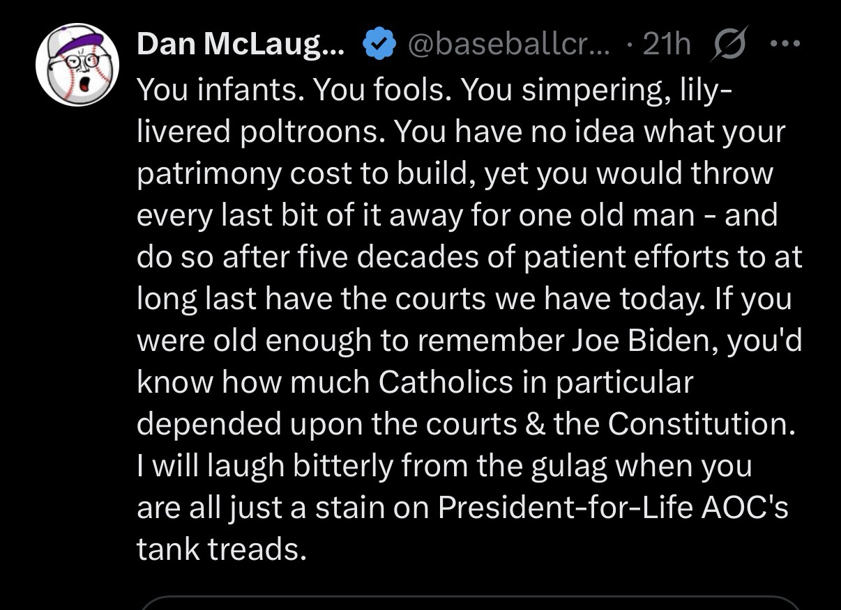The height and width of the screenshot is (610, 841).
Task: Tap the Grok slashed-circle icon
Action: tap(726, 46)
